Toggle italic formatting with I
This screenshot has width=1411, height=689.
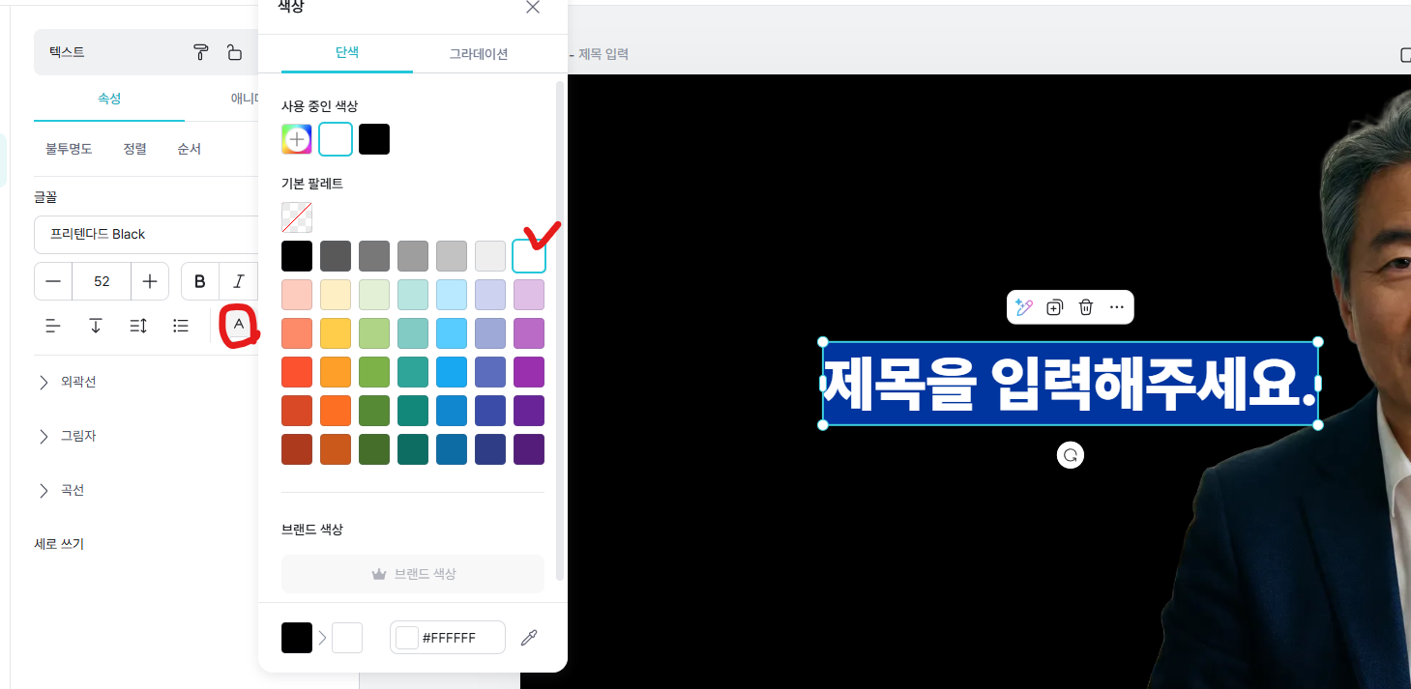[x=238, y=281]
